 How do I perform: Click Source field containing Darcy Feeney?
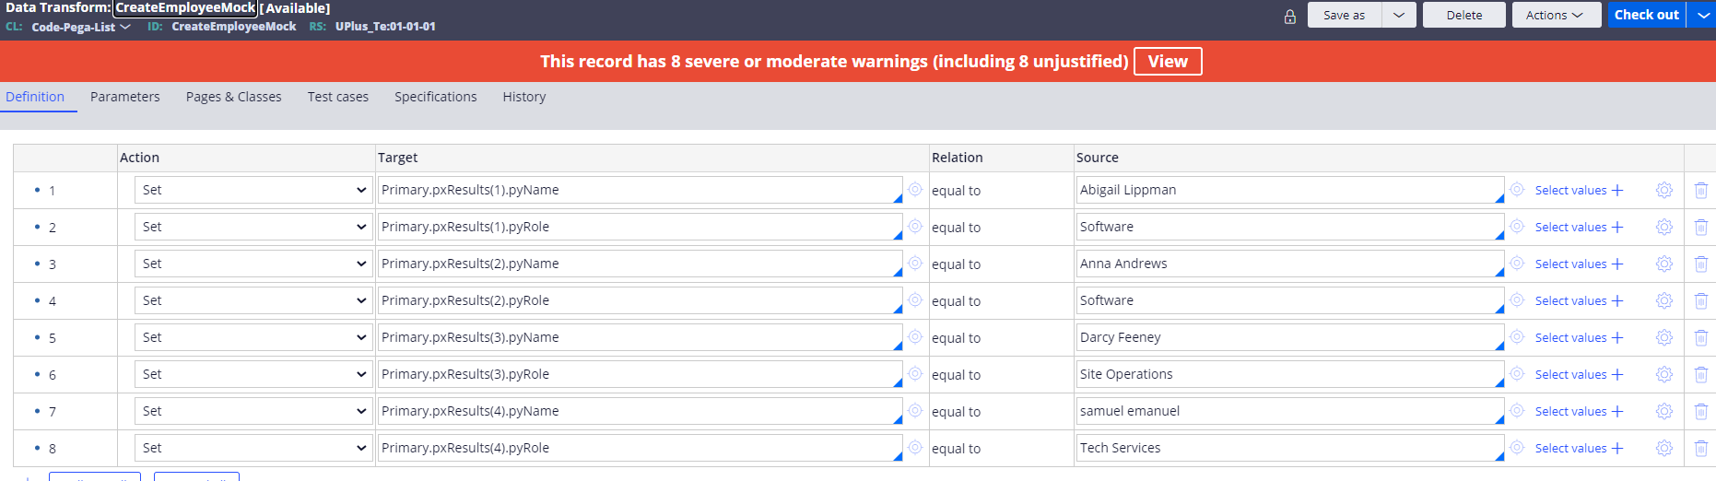[x=1290, y=337]
